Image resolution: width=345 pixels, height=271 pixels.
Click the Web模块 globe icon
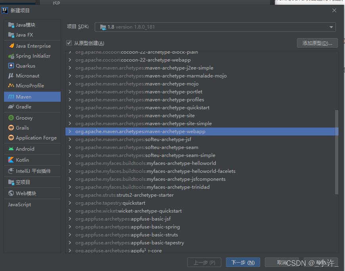(11, 194)
